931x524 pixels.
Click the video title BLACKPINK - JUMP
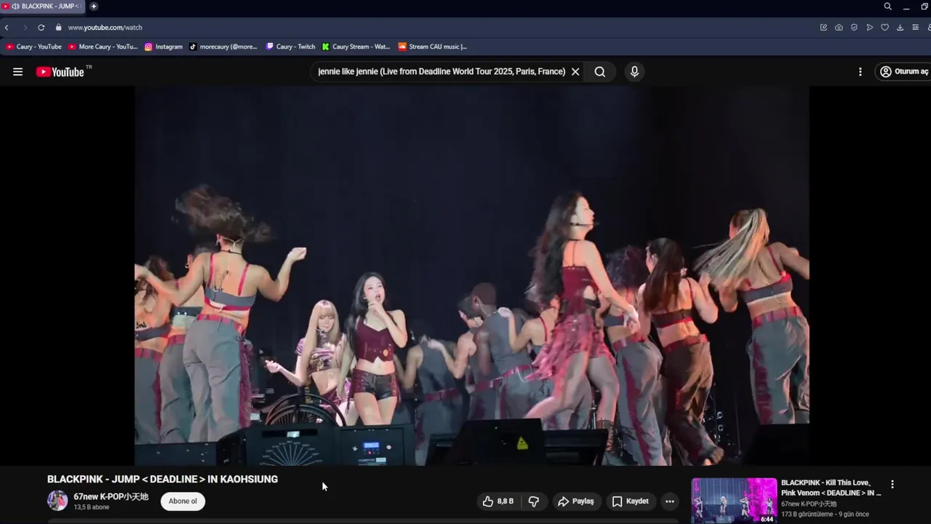(162, 479)
